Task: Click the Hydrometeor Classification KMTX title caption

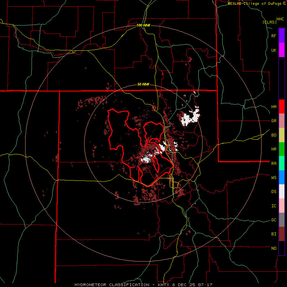Action: point(143,285)
